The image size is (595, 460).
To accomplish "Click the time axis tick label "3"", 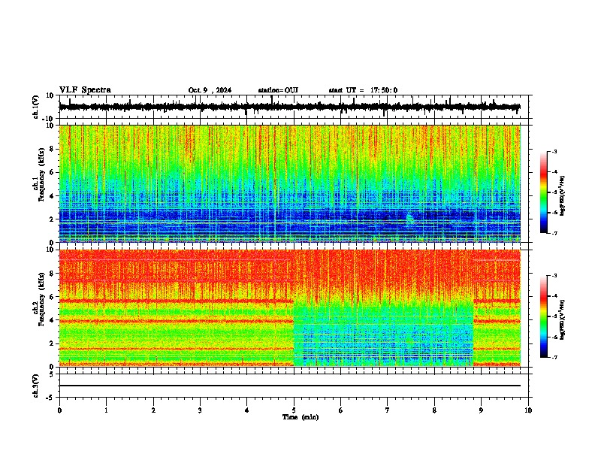I will click(x=200, y=410).
